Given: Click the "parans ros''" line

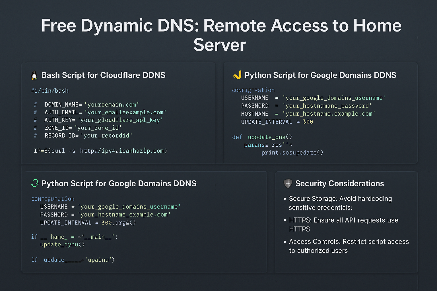Looking at the screenshot, I should click(x=268, y=145).
